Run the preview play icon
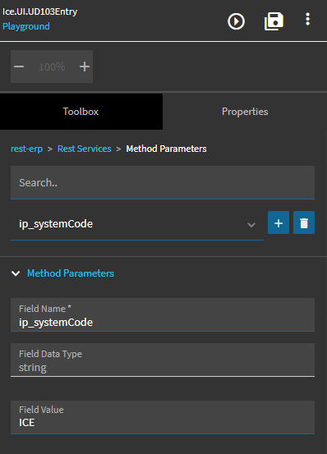The height and width of the screenshot is (454, 327). 236,21
